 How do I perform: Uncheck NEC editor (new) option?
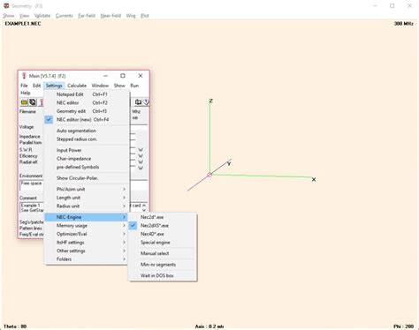pos(87,119)
